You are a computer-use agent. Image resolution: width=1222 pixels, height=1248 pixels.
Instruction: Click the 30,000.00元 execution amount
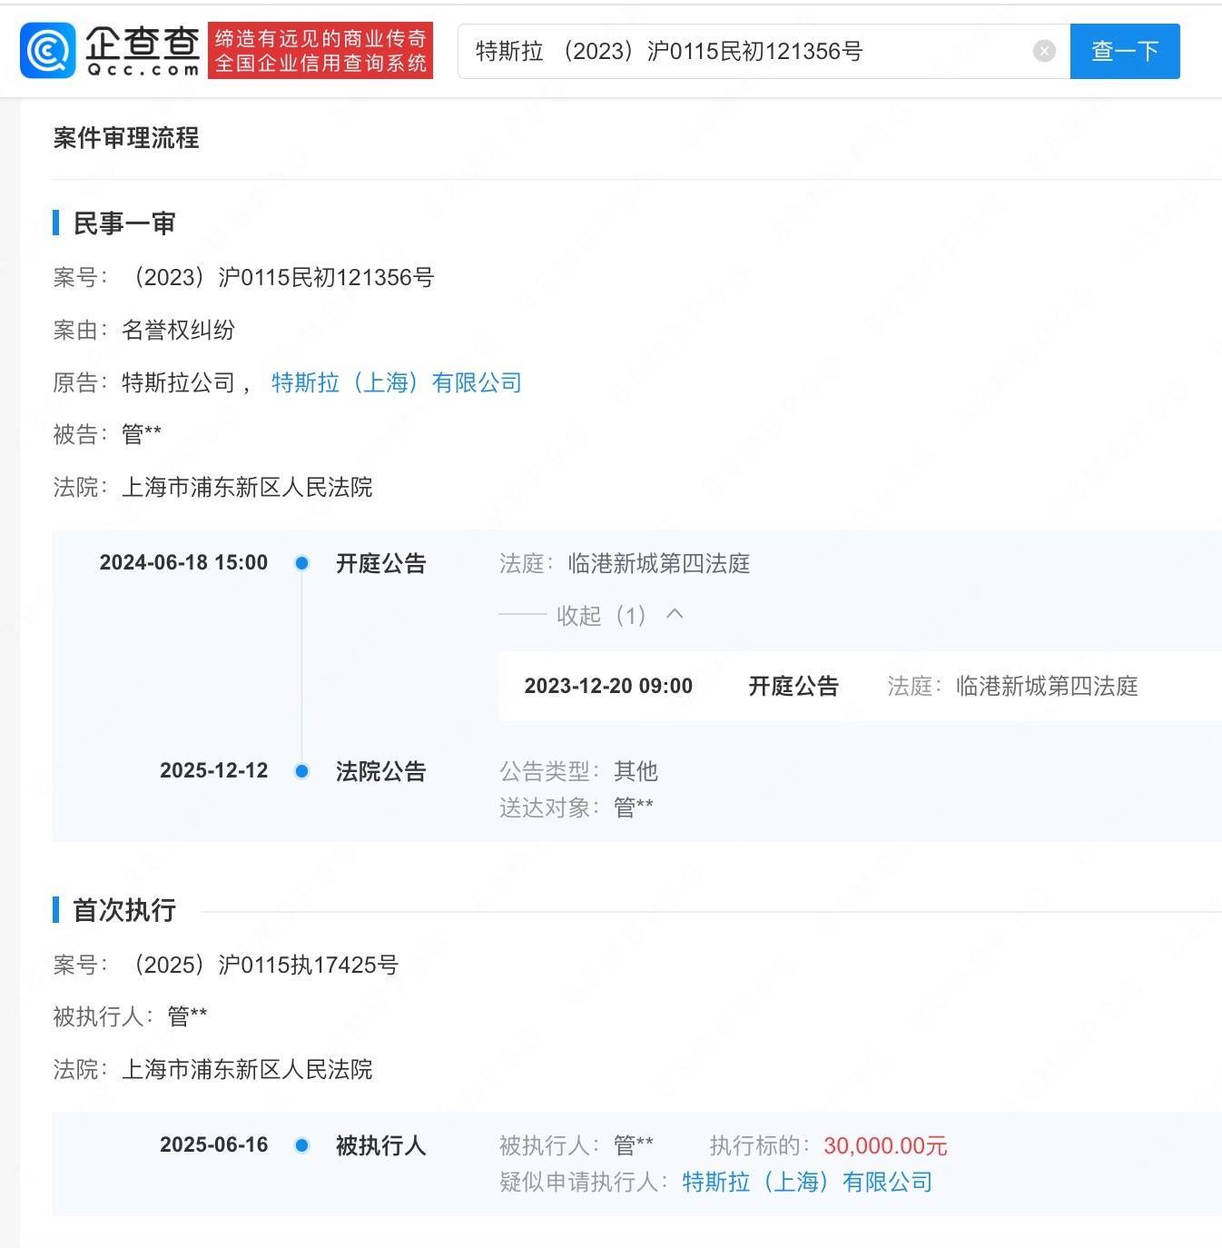(885, 1145)
